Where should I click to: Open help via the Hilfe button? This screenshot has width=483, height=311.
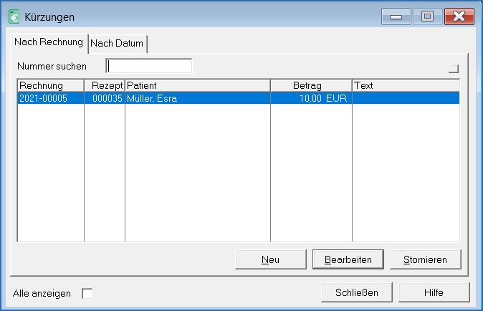click(433, 292)
